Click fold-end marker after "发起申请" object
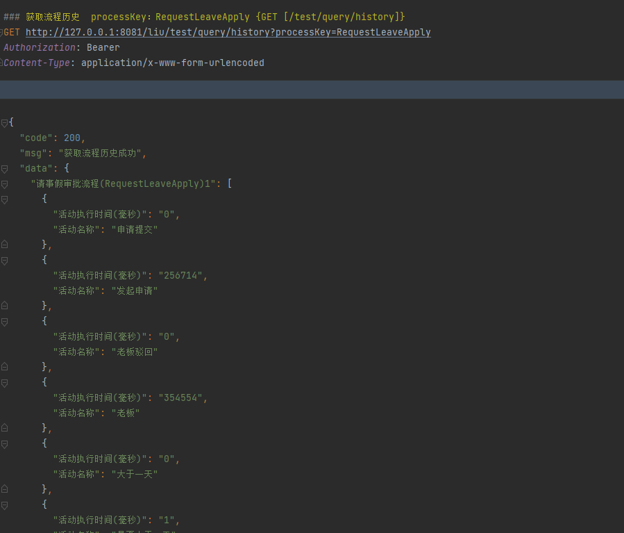Viewport: 624px width, 533px height. pyautogui.click(x=4, y=306)
